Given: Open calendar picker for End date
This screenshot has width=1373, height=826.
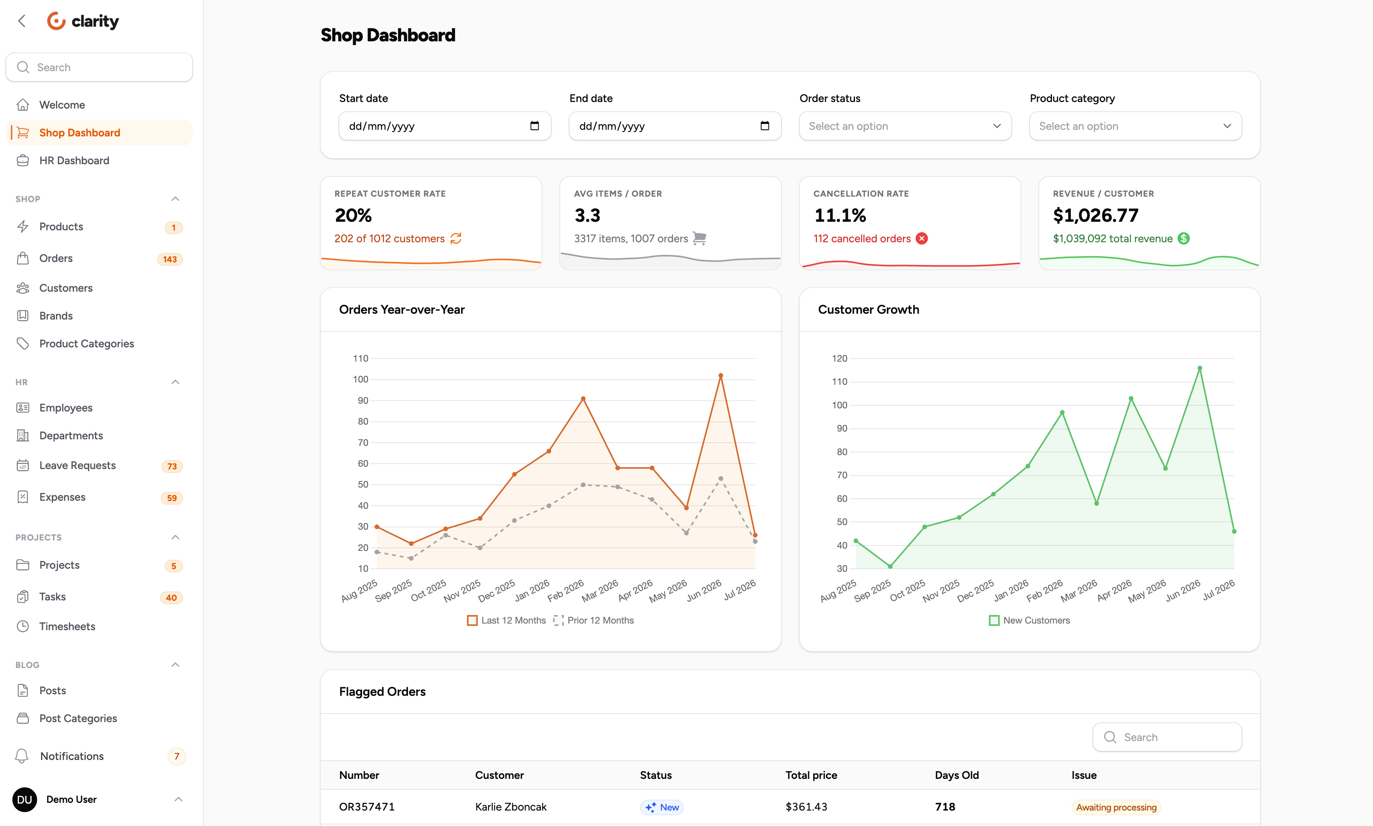Looking at the screenshot, I should [765, 126].
